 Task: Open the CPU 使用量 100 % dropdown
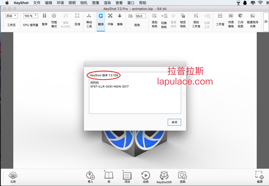(30, 16)
